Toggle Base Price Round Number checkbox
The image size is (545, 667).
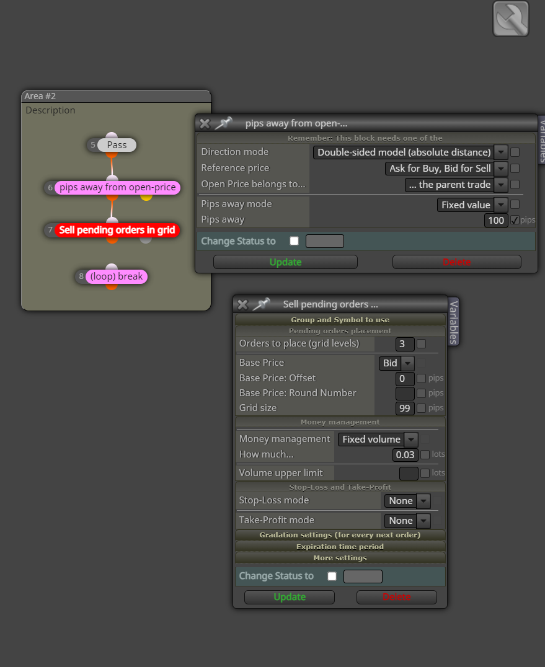(x=421, y=393)
